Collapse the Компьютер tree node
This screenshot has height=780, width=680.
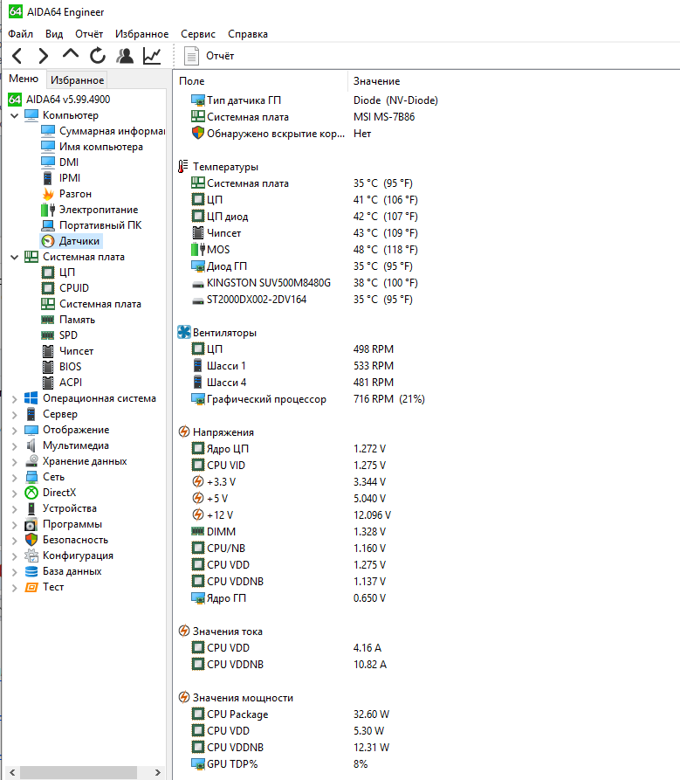[15, 115]
